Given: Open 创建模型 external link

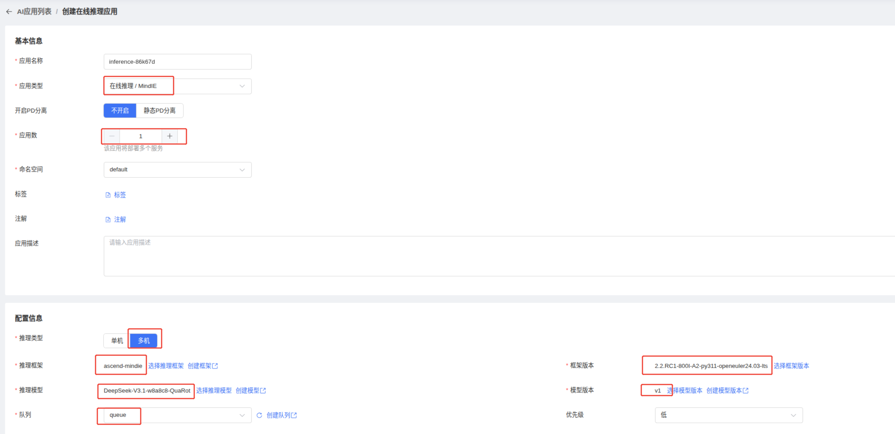Looking at the screenshot, I should 251,391.
